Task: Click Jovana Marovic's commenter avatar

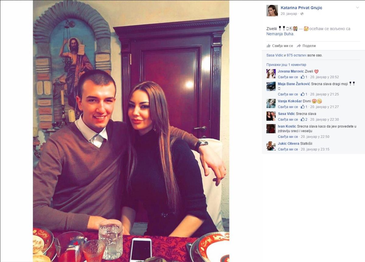Action: (x=271, y=74)
